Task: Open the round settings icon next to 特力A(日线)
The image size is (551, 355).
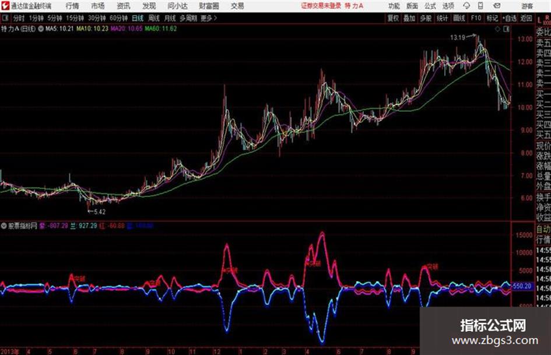Action: [41, 29]
